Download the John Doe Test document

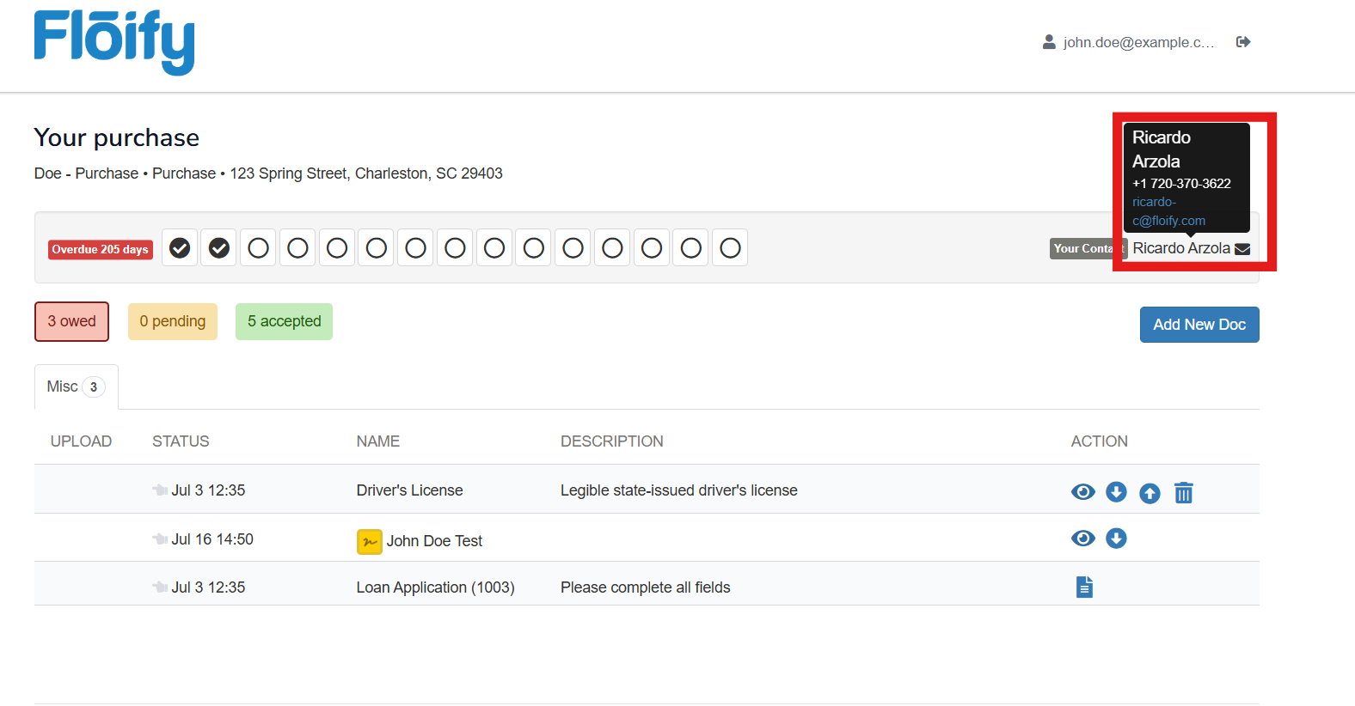click(1116, 539)
